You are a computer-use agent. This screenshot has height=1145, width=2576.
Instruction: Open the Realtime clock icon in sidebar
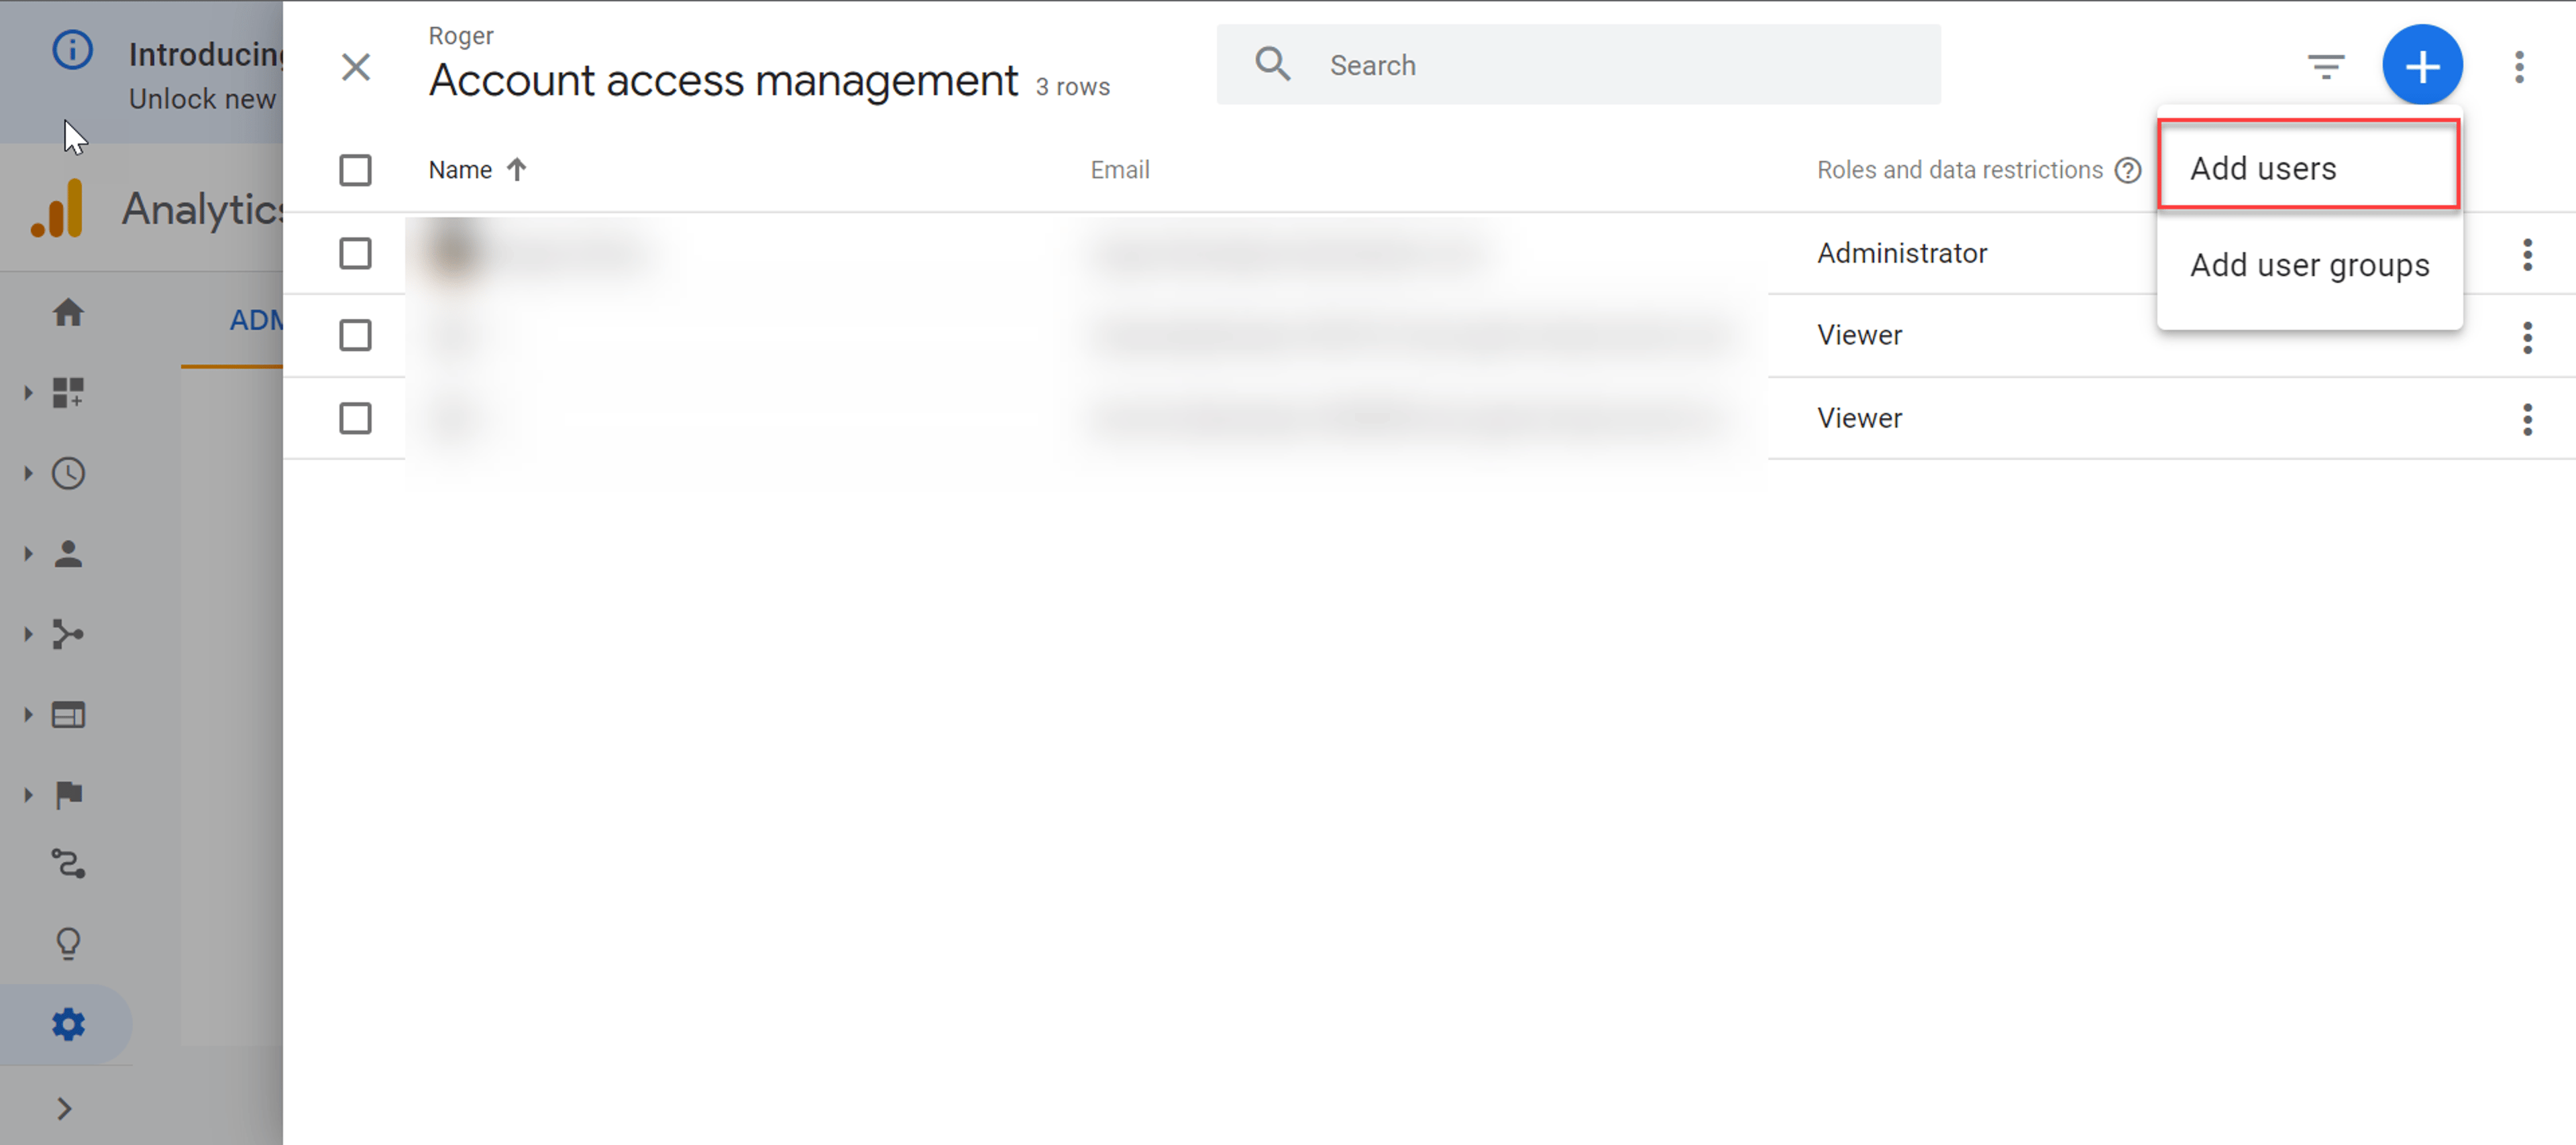(68, 473)
